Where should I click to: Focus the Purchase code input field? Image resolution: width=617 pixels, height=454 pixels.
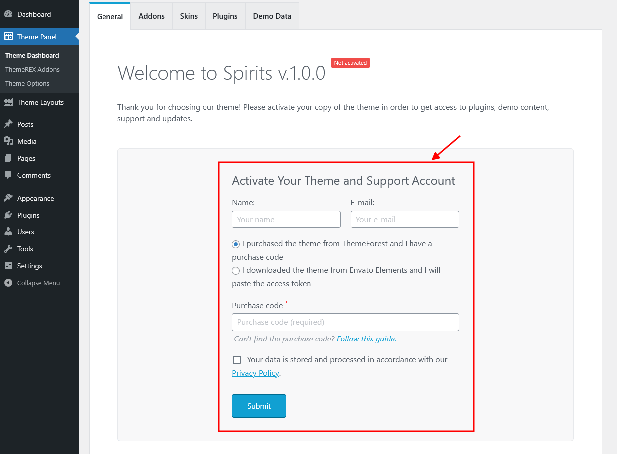click(345, 322)
